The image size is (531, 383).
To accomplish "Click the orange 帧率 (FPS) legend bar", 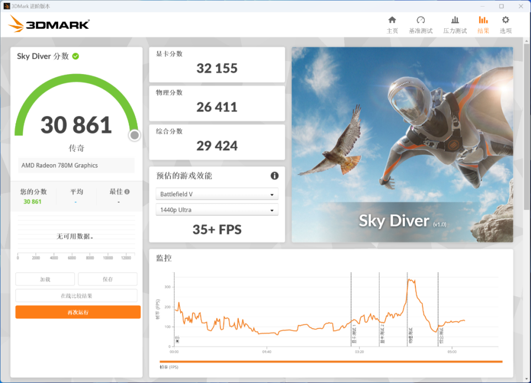I will (331, 361).
